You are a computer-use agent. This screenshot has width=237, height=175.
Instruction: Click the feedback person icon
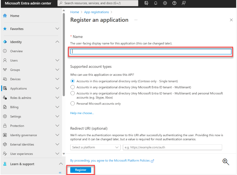click(184, 3)
